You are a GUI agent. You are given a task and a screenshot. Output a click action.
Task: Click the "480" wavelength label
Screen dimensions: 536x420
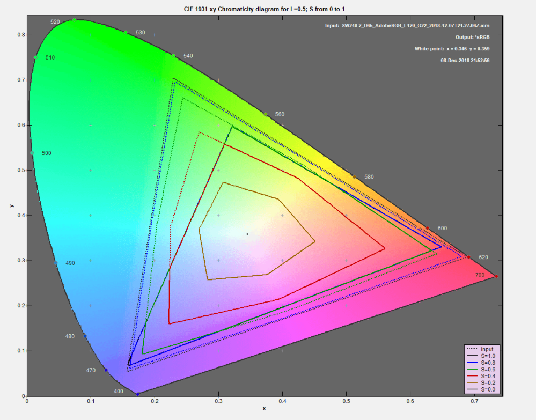(70, 337)
